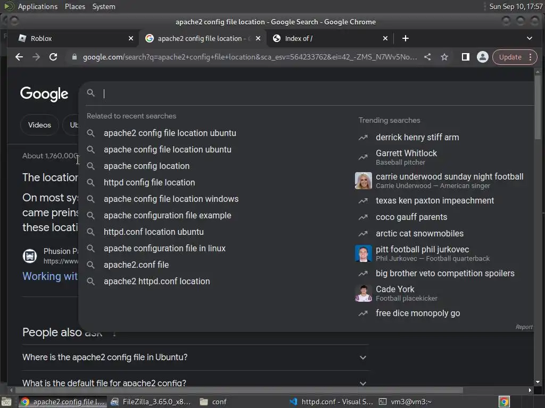The width and height of the screenshot is (545, 408).
Task: Choose suggestion httpd config file location
Action: [149, 183]
